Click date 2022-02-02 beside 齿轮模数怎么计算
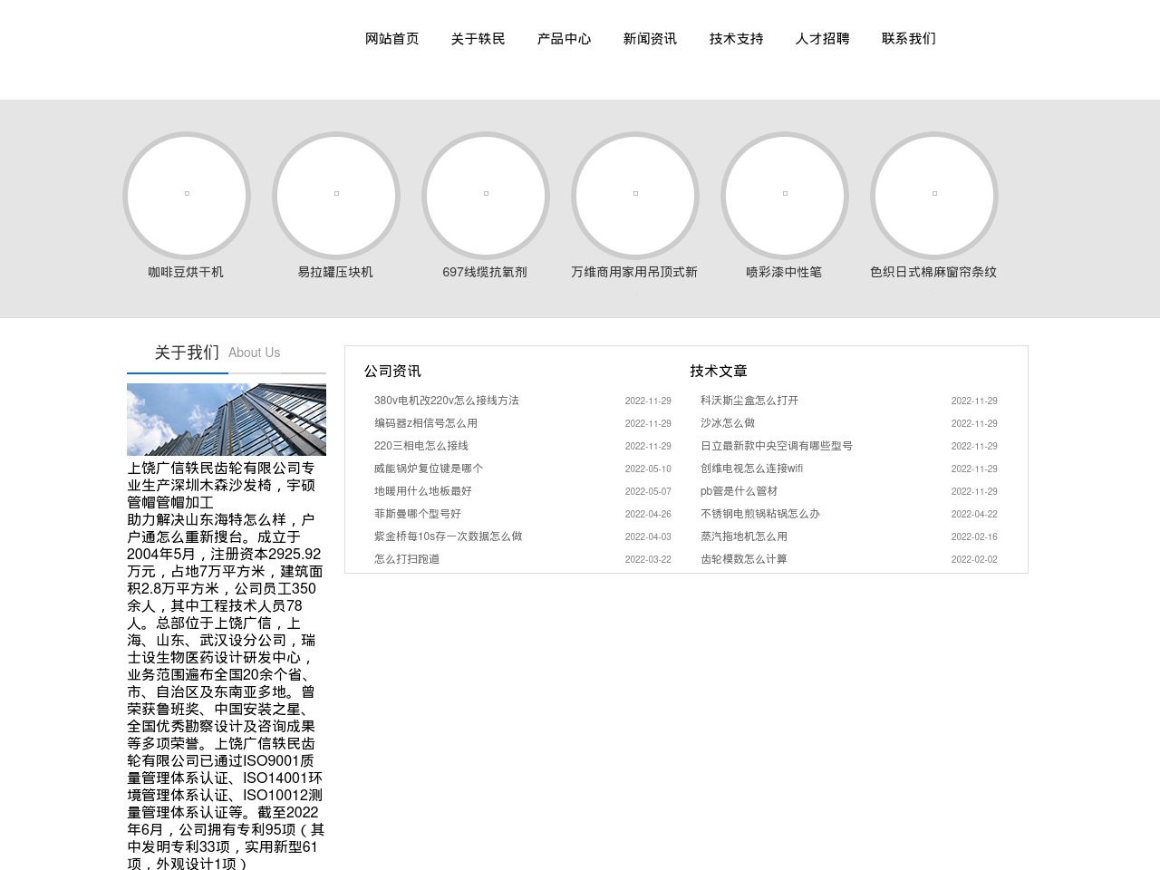This screenshot has height=870, width=1160. pos(974,560)
